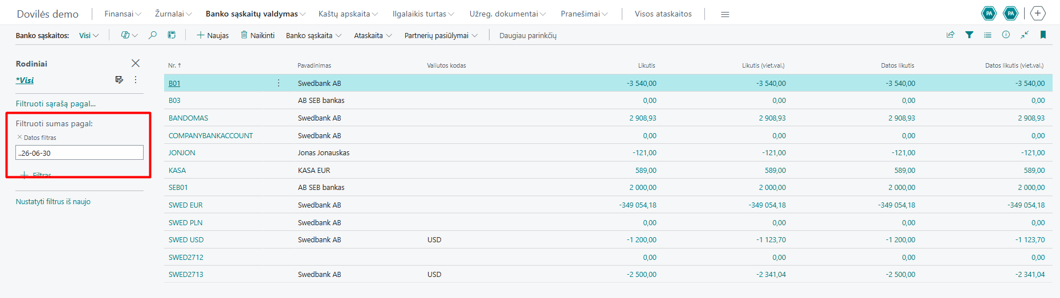Expand the Finansai menu
Viewport: 1060px width, 298px height.
click(x=123, y=14)
